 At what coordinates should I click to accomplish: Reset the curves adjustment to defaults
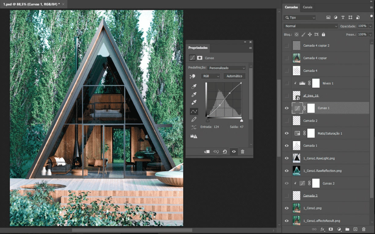tap(225, 151)
